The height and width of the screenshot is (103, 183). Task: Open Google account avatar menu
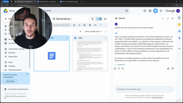[x=178, y=11]
